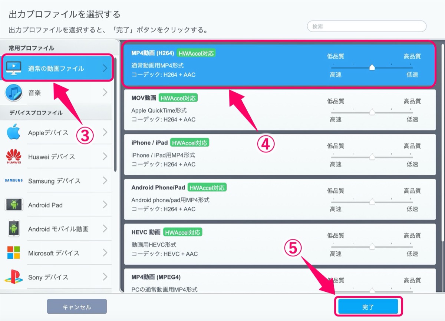
Task: Select the MOV動画 profile title
Action: click(x=144, y=98)
